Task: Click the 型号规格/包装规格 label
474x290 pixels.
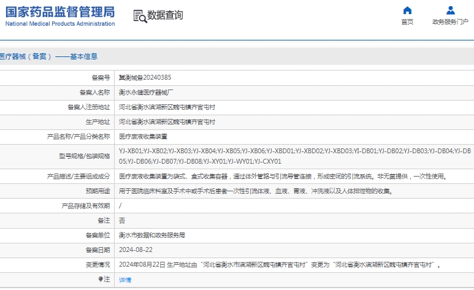Action: click(x=85, y=156)
